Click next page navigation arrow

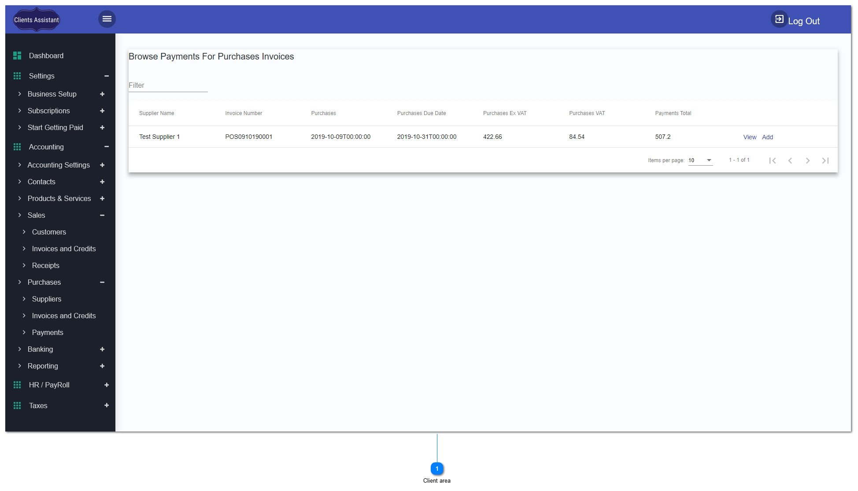[x=808, y=160]
